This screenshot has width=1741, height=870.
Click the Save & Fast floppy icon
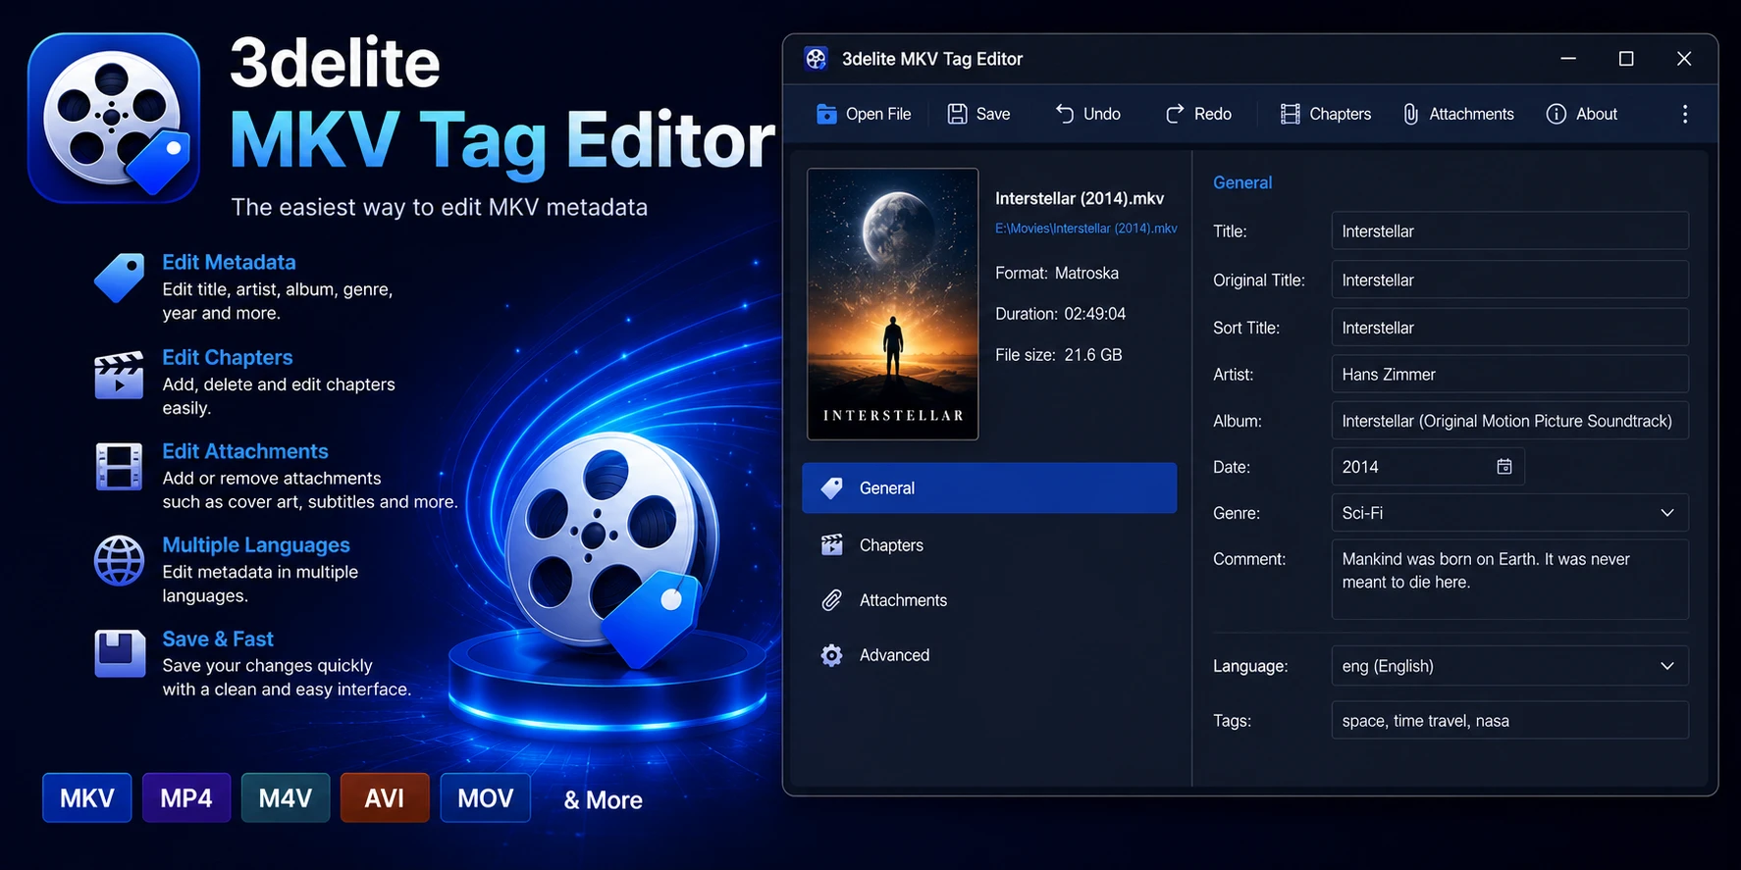120,653
